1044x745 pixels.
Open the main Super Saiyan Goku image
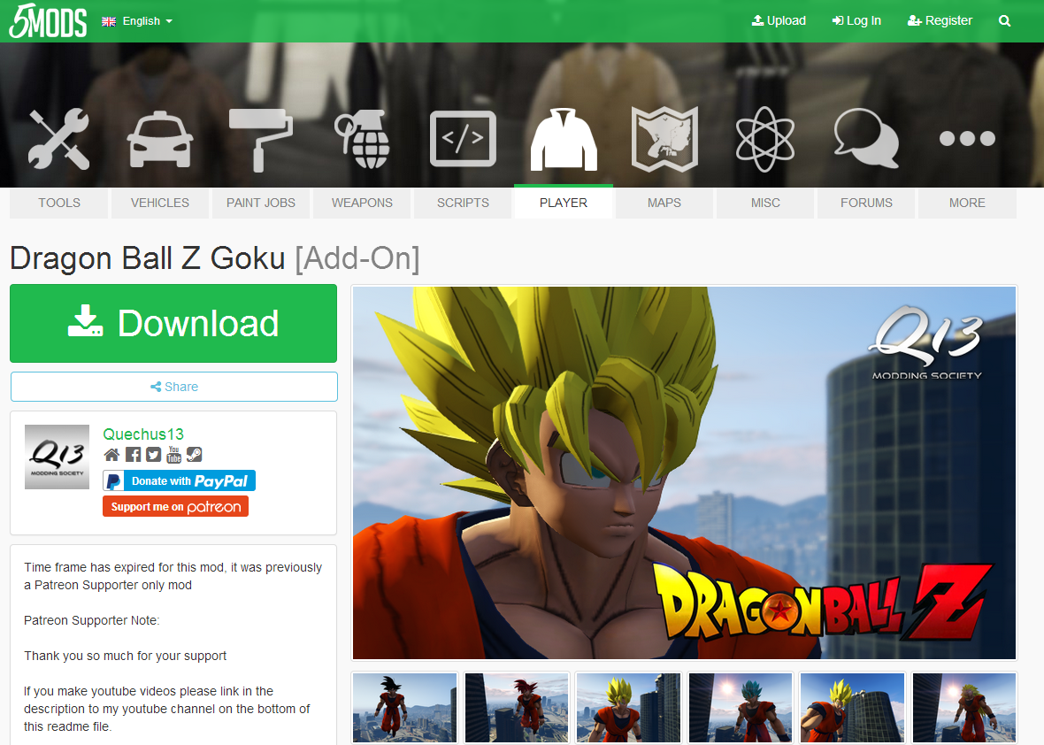coord(685,472)
